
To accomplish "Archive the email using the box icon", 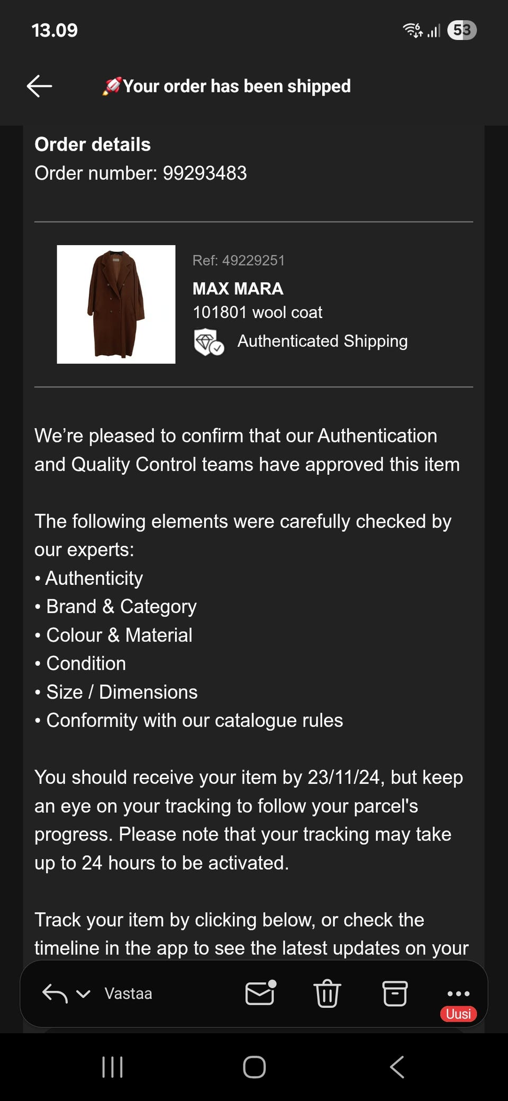I will click(x=395, y=993).
